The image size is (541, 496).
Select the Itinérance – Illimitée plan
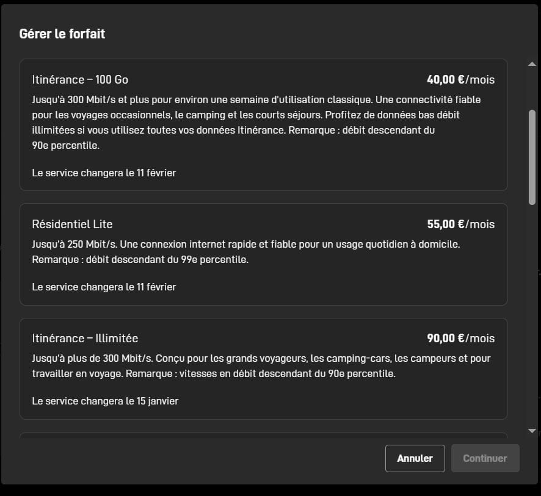pos(264,368)
